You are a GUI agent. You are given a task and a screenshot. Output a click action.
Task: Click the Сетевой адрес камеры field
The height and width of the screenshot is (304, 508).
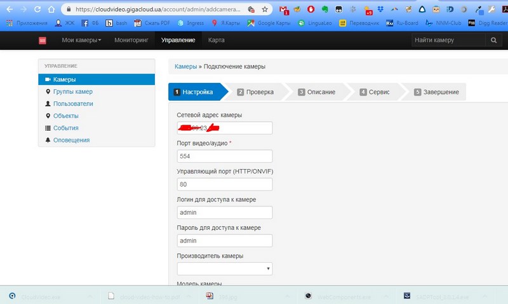(x=225, y=129)
